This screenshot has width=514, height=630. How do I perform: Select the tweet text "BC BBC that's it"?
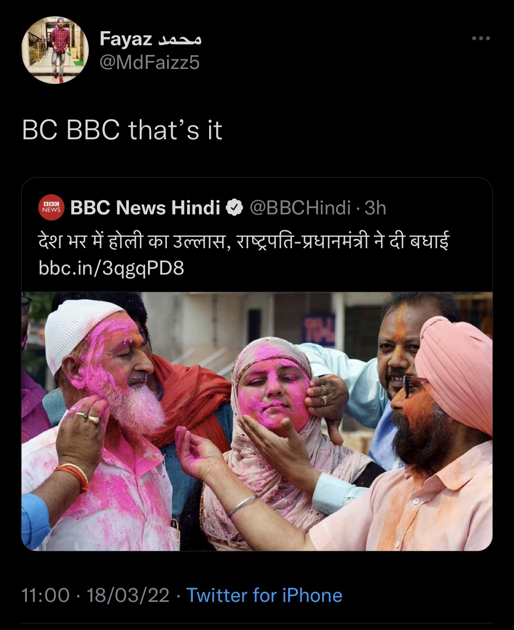coord(122,130)
